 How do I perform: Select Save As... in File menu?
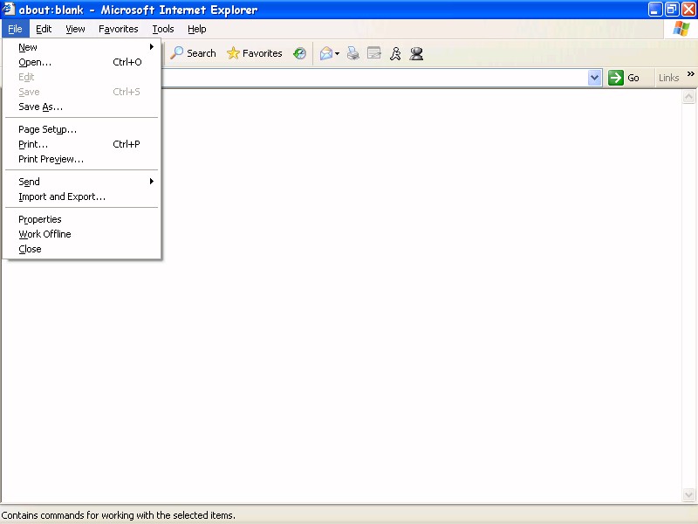(82, 107)
